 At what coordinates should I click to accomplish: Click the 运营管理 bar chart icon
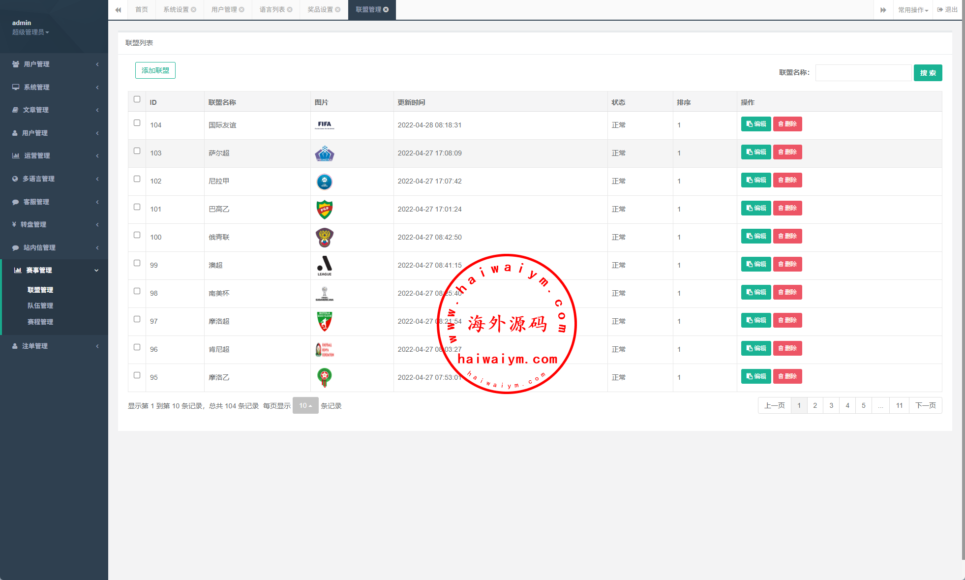pyautogui.click(x=16, y=155)
